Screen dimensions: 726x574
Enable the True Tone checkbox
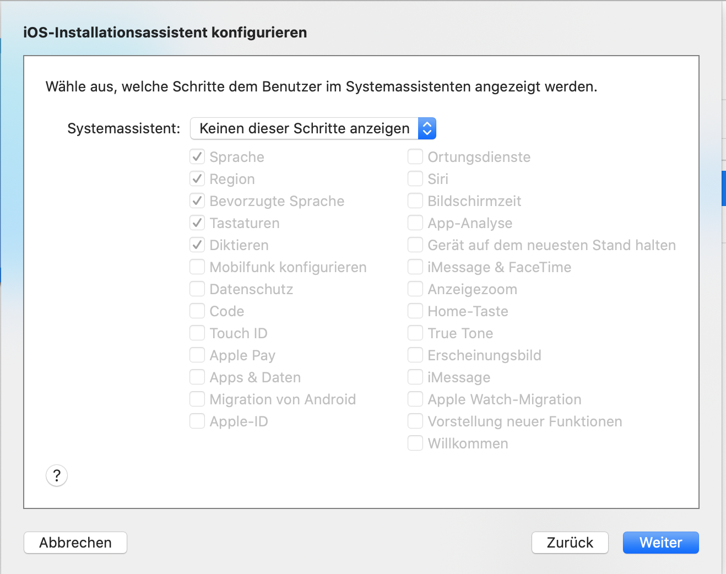415,333
